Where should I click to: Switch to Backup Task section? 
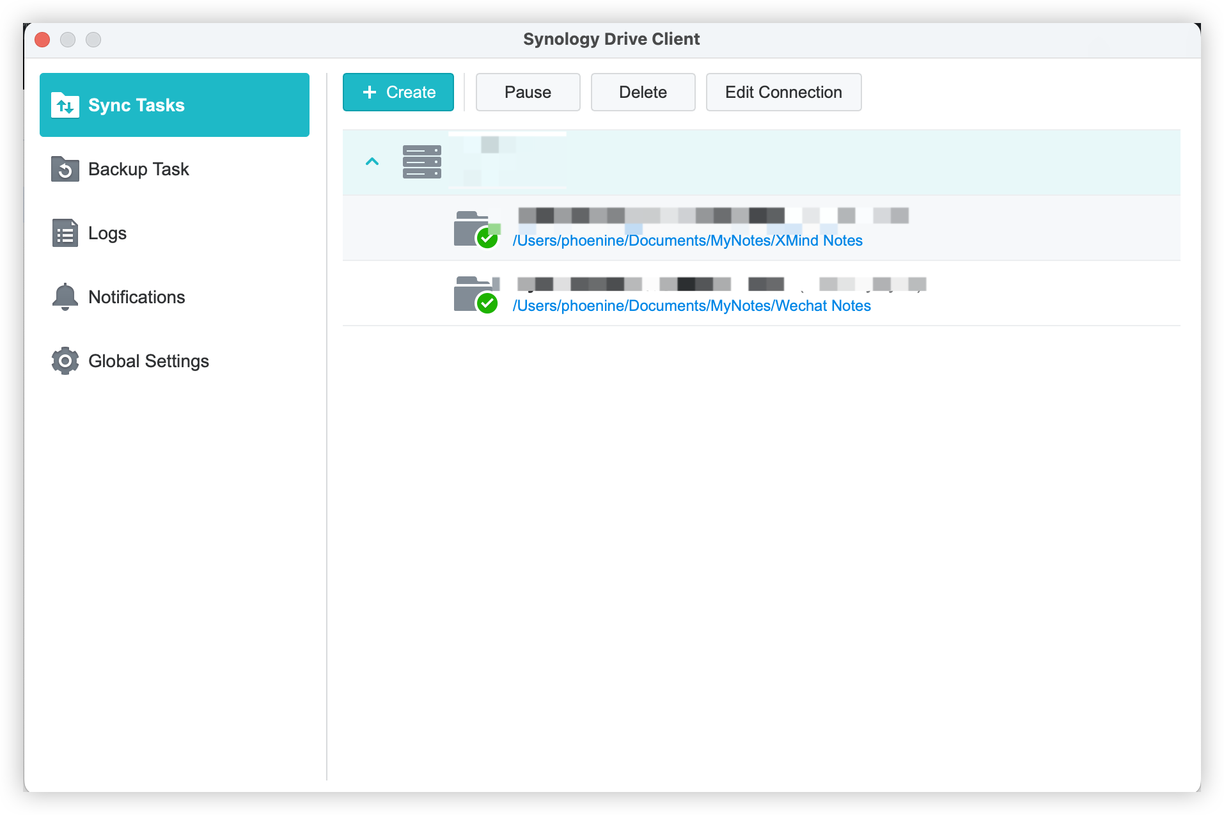(138, 169)
